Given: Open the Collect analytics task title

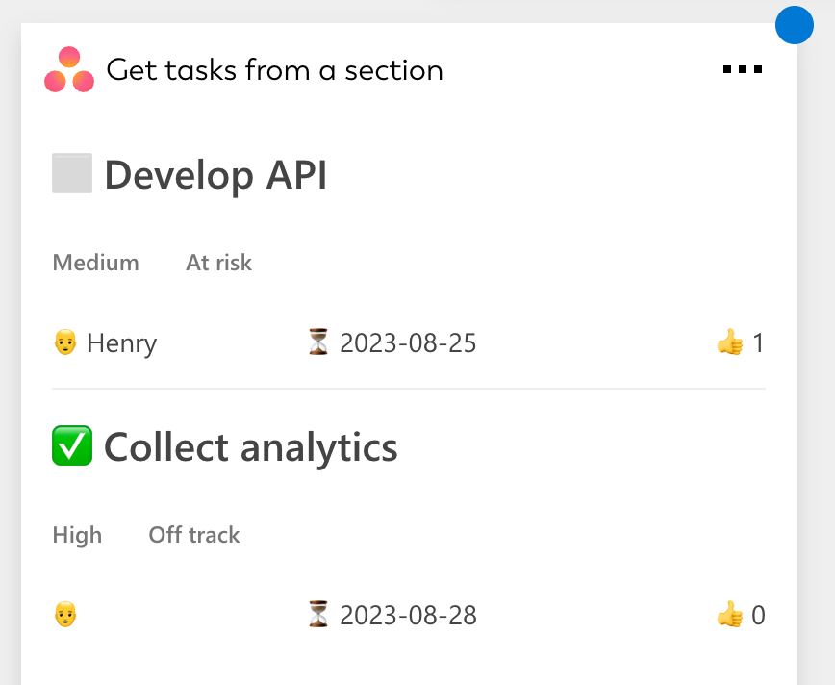Looking at the screenshot, I should tap(250, 448).
